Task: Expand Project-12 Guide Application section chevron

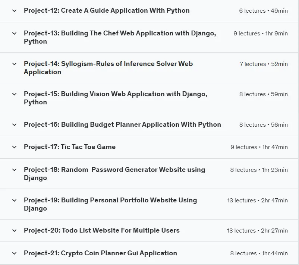Action: pyautogui.click(x=14, y=11)
